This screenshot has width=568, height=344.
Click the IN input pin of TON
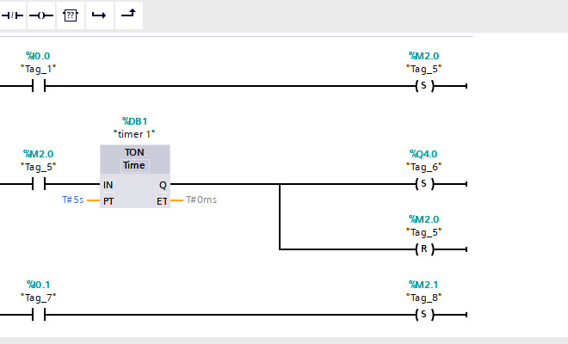pos(108,185)
